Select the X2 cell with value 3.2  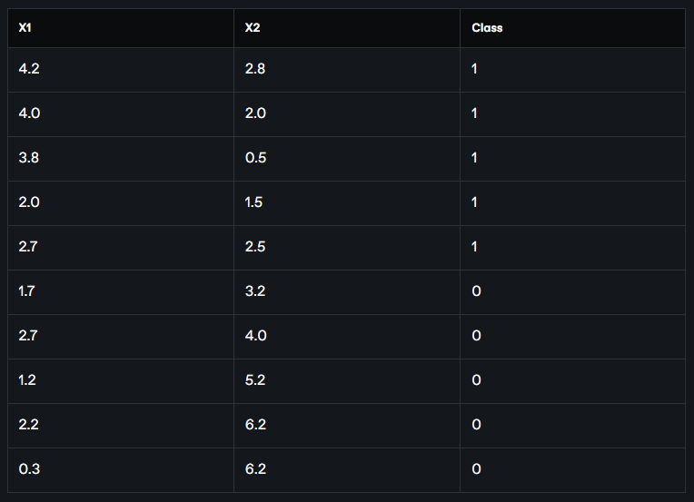click(255, 291)
